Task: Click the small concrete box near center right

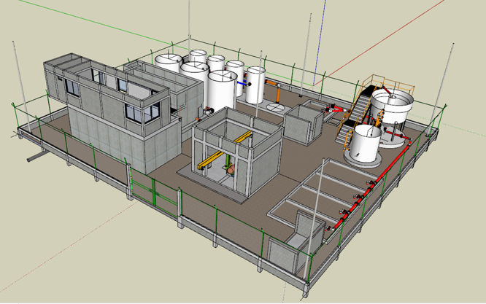Action: coord(301,123)
